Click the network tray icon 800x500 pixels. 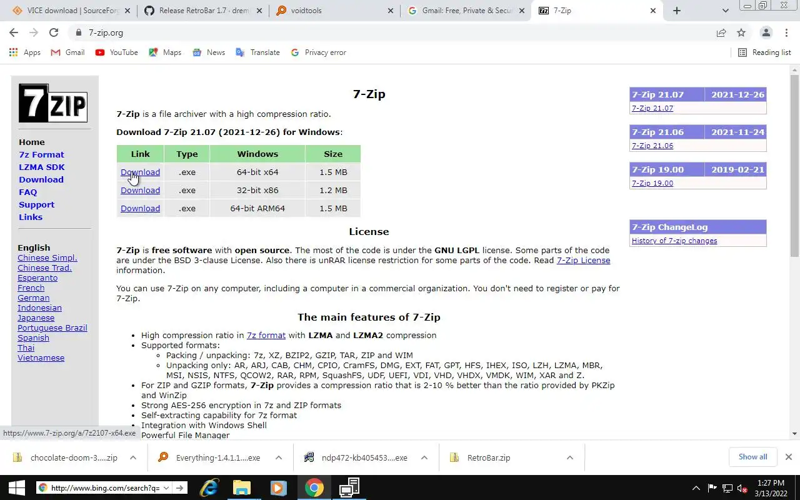727,488
